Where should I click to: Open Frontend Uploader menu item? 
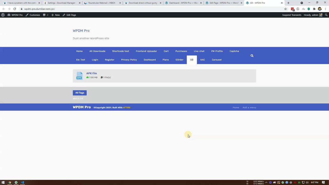[x=146, y=51]
